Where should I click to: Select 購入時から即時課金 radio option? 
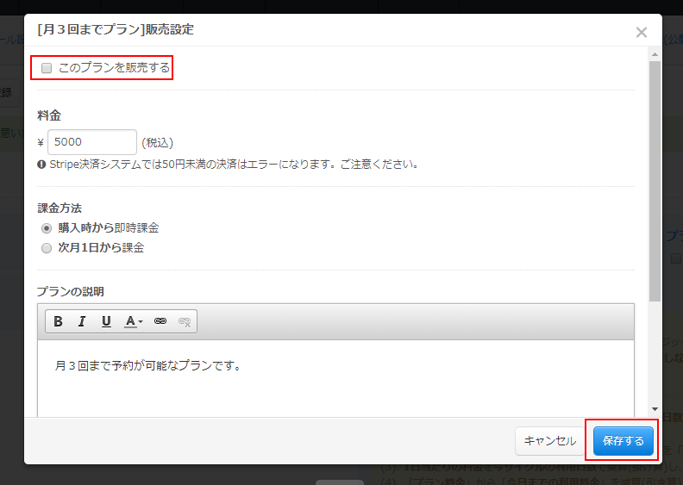47,228
